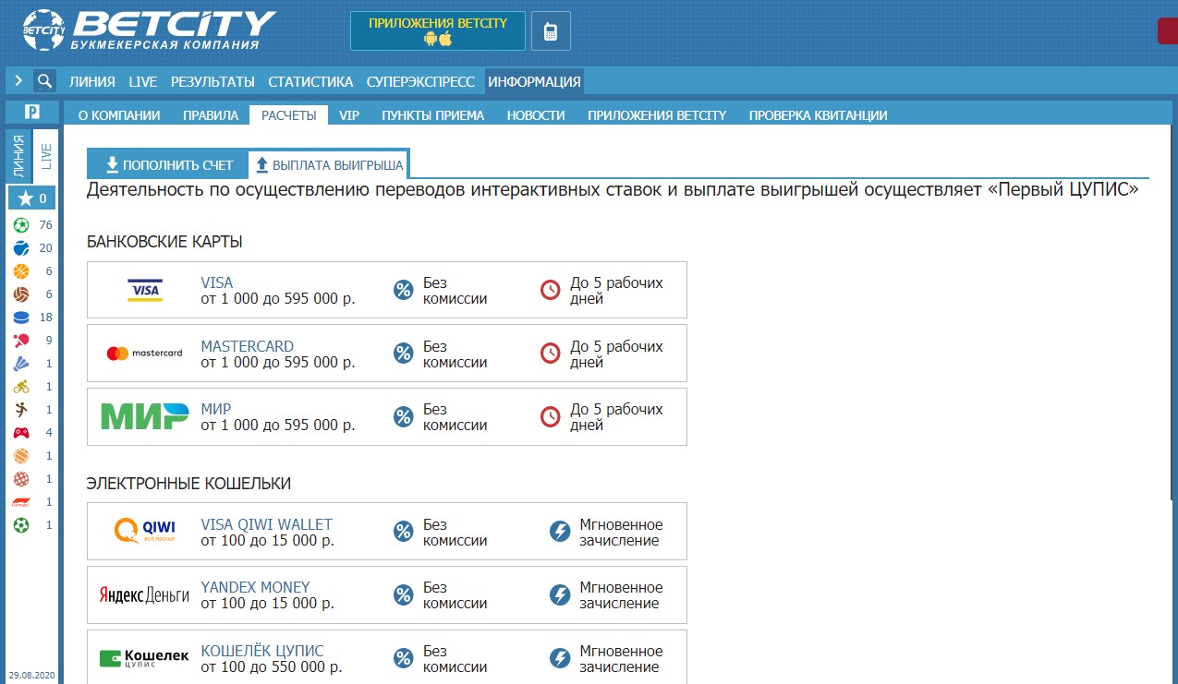Switch to ВЫПЛАТА ВЫИГРЫША tab

330,165
